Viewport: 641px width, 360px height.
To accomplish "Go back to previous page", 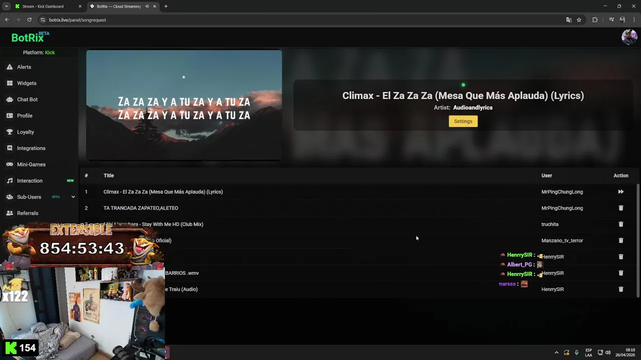I will pyautogui.click(x=7, y=20).
